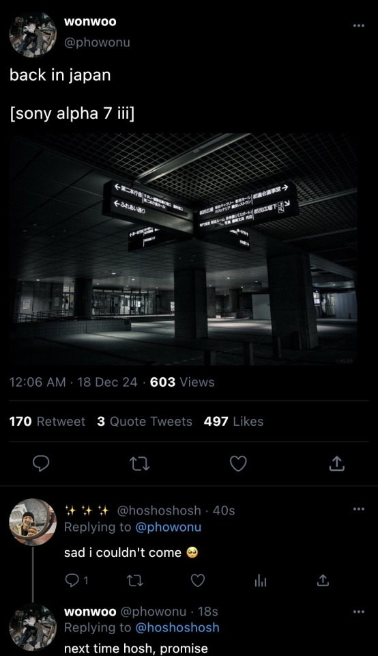
Task: View analytics icon on hoshoshosh's reply
Action: click(261, 581)
